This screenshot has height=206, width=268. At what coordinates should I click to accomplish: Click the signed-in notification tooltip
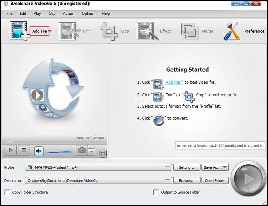tap(220, 145)
